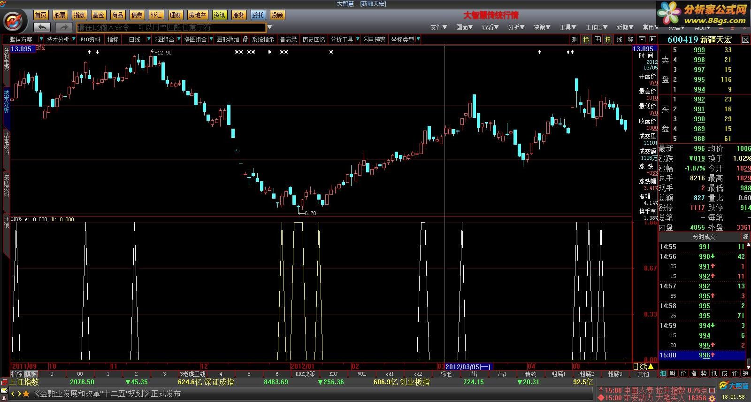Screen dimensions: 751x402
Task: Close the 600419 quote panel
Action: pos(745,40)
